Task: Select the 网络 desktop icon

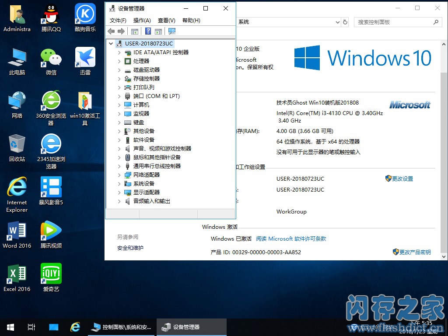Action: pos(17,105)
